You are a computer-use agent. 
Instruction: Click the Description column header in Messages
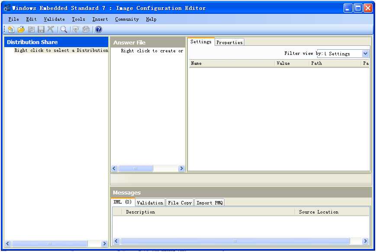click(x=208, y=212)
